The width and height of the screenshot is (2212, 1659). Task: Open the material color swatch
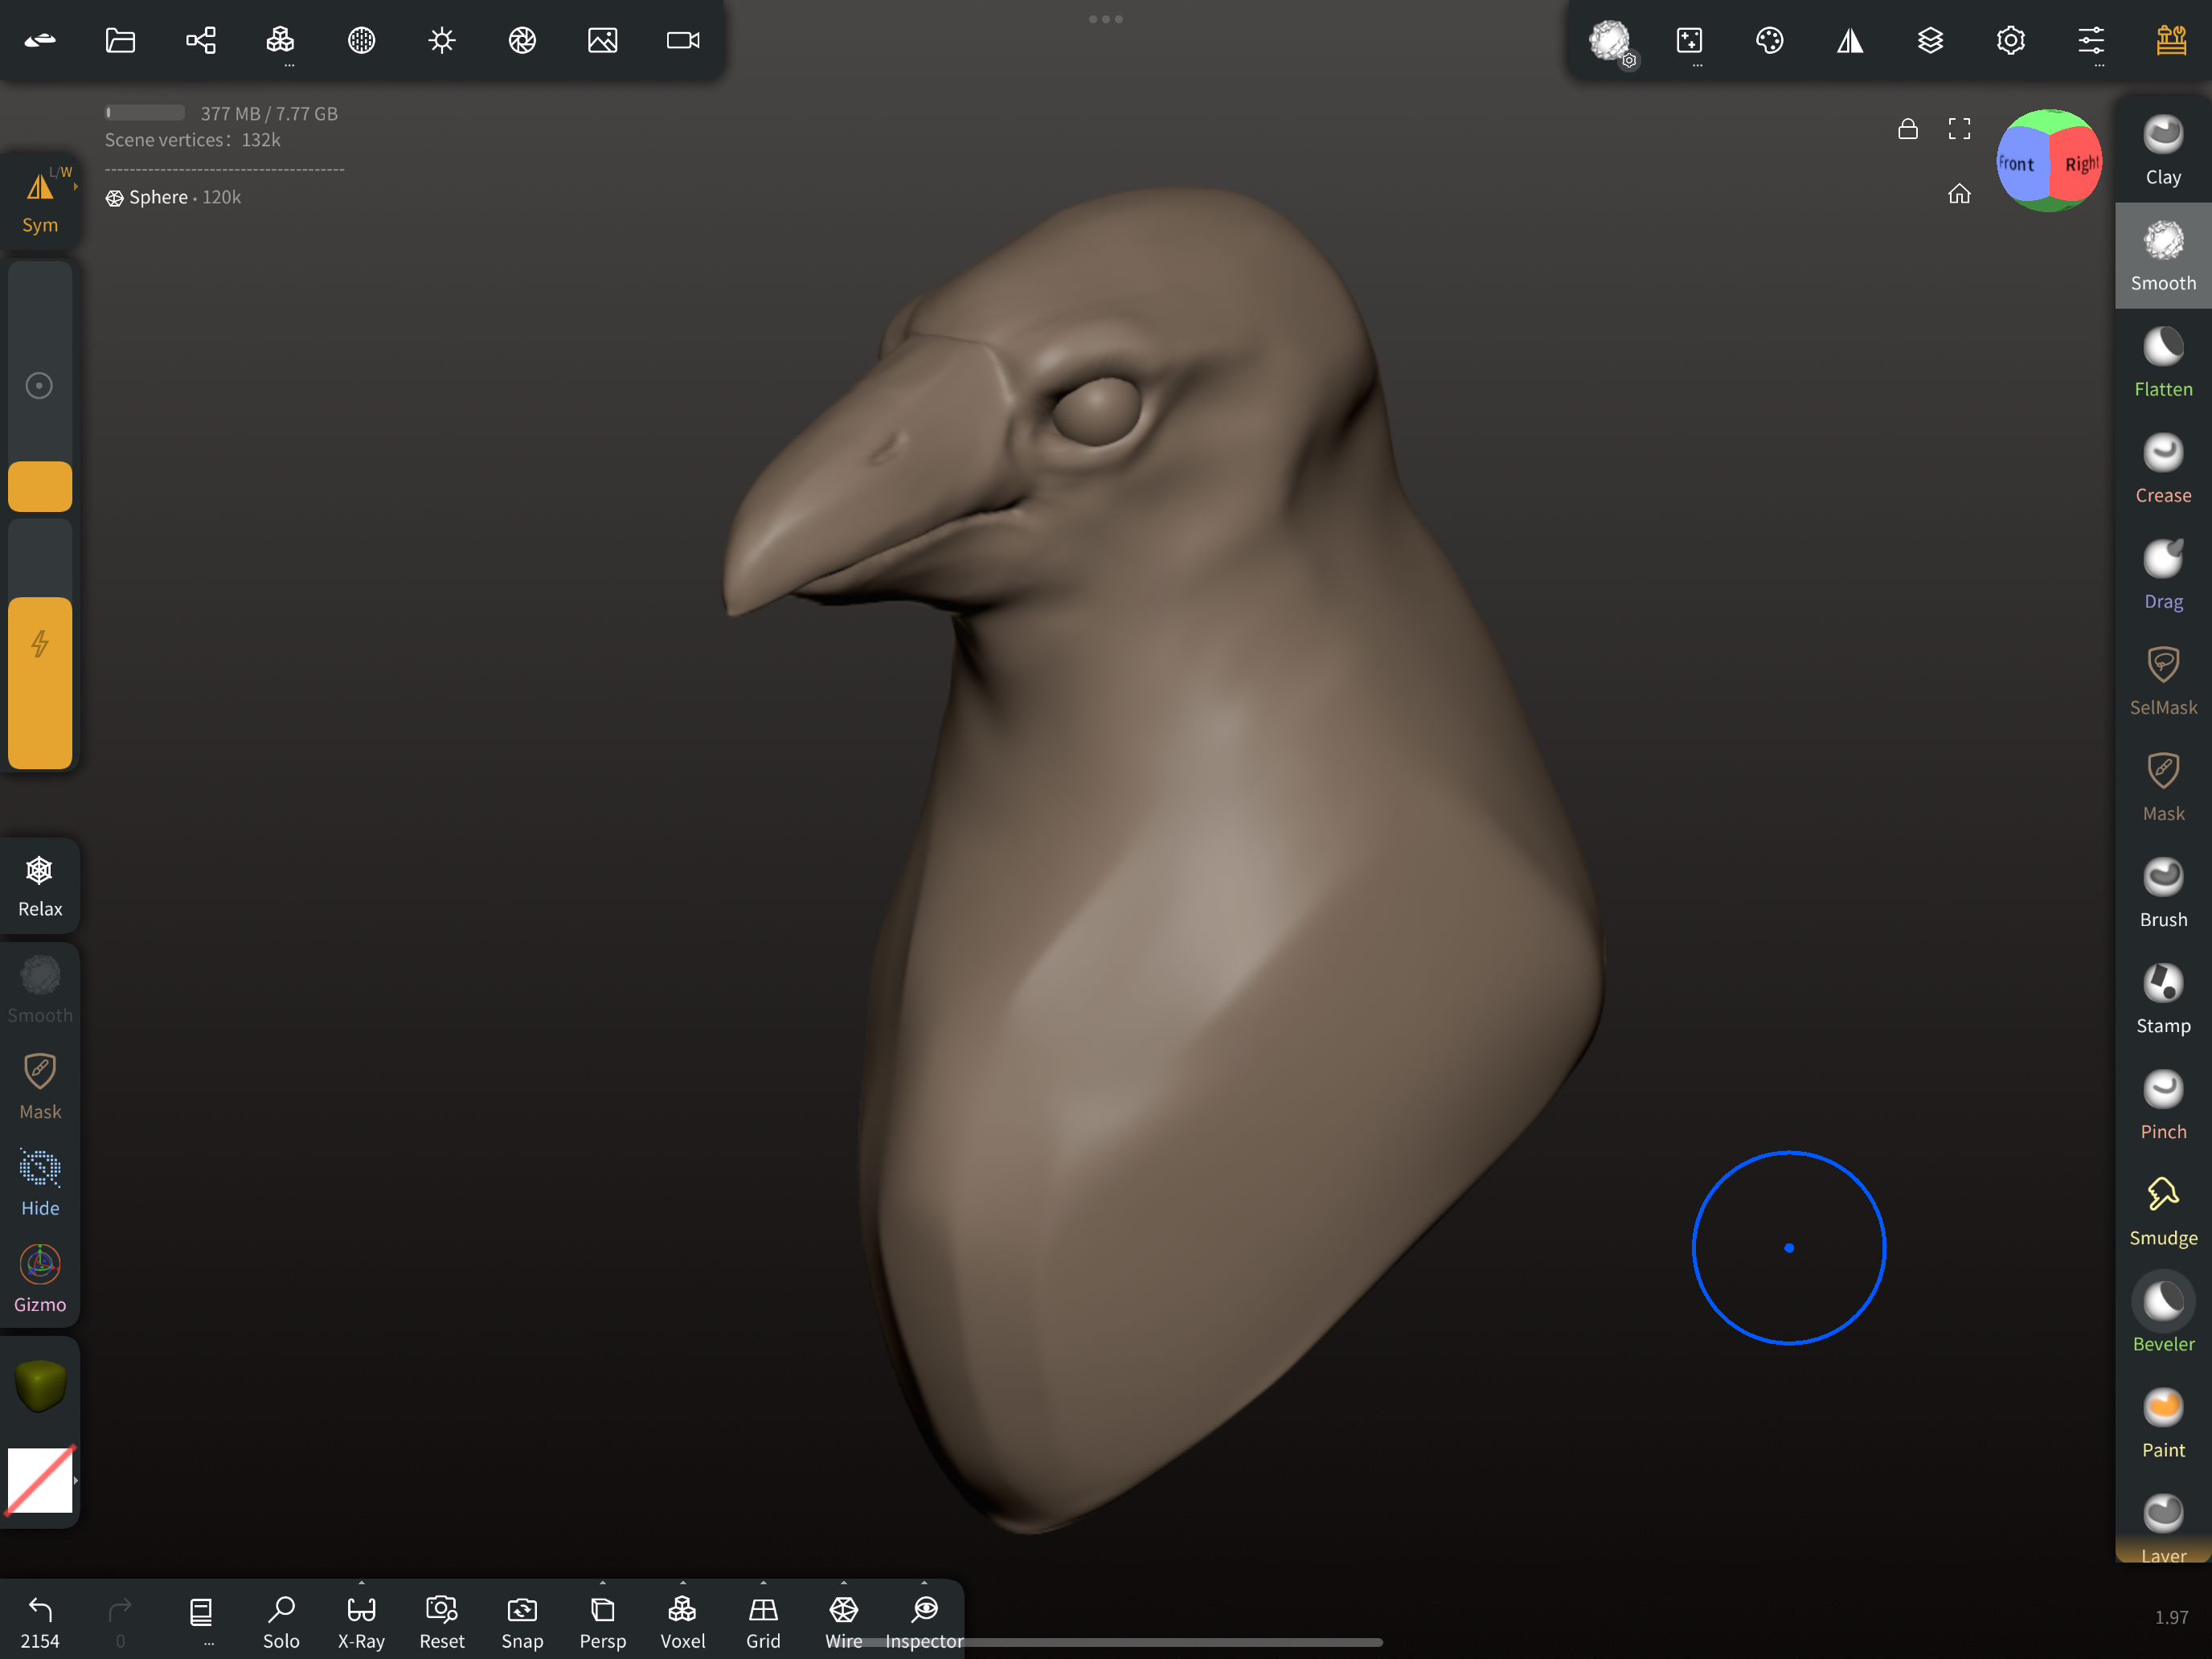click(40, 1386)
